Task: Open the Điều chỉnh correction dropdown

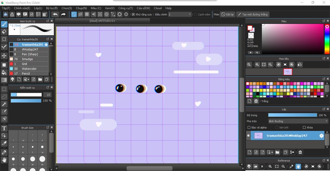Action: (x=180, y=14)
